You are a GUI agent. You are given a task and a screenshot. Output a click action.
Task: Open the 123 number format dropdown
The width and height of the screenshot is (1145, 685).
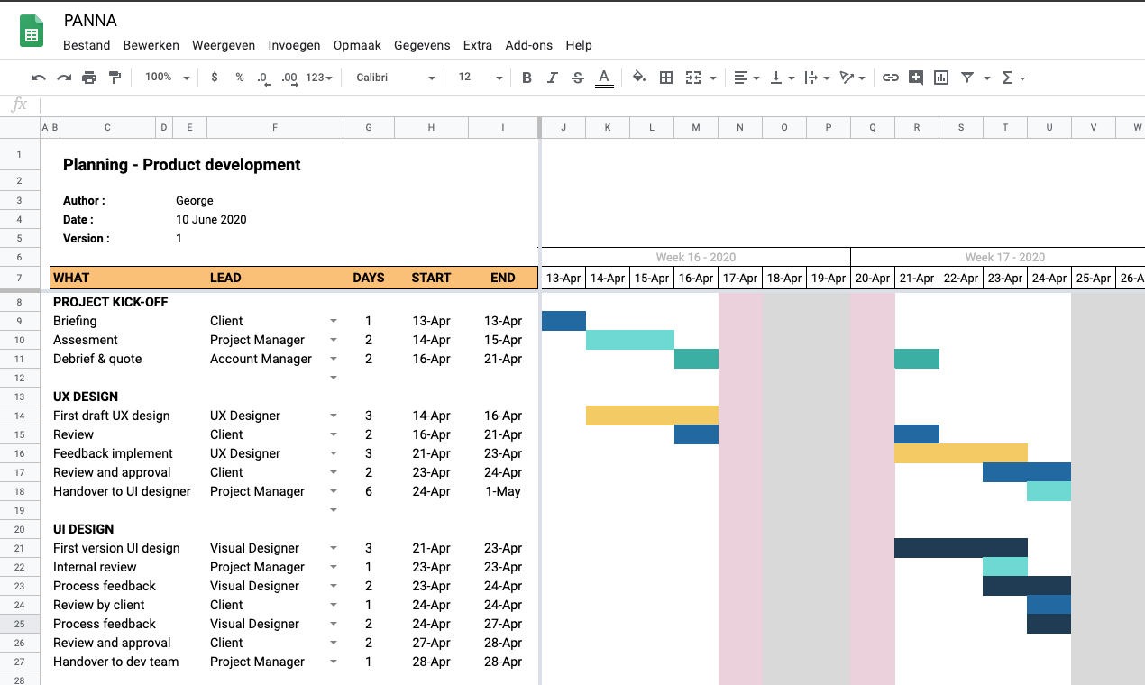319,78
